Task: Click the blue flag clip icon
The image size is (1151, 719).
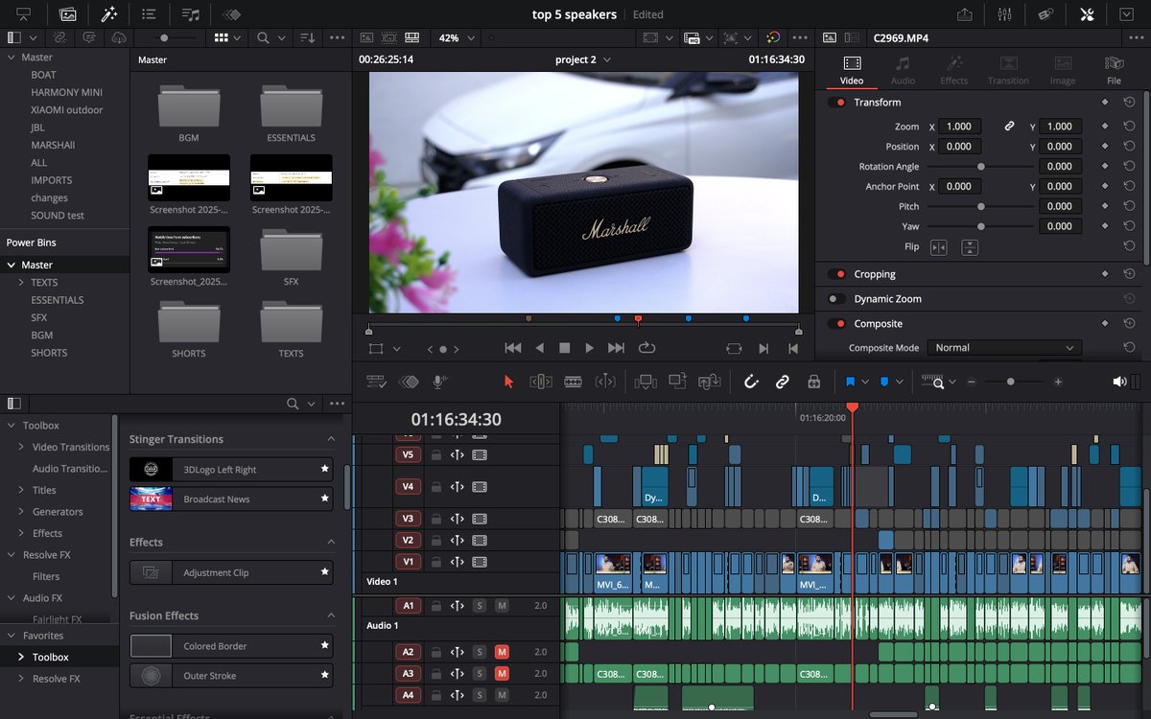Action: [850, 382]
